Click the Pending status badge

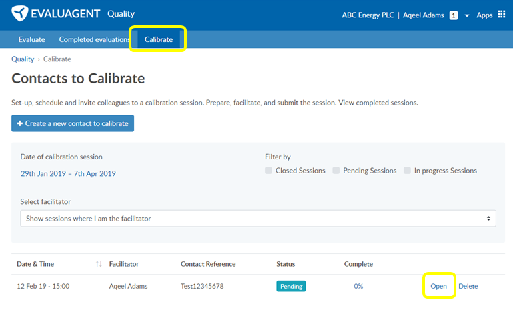point(291,286)
